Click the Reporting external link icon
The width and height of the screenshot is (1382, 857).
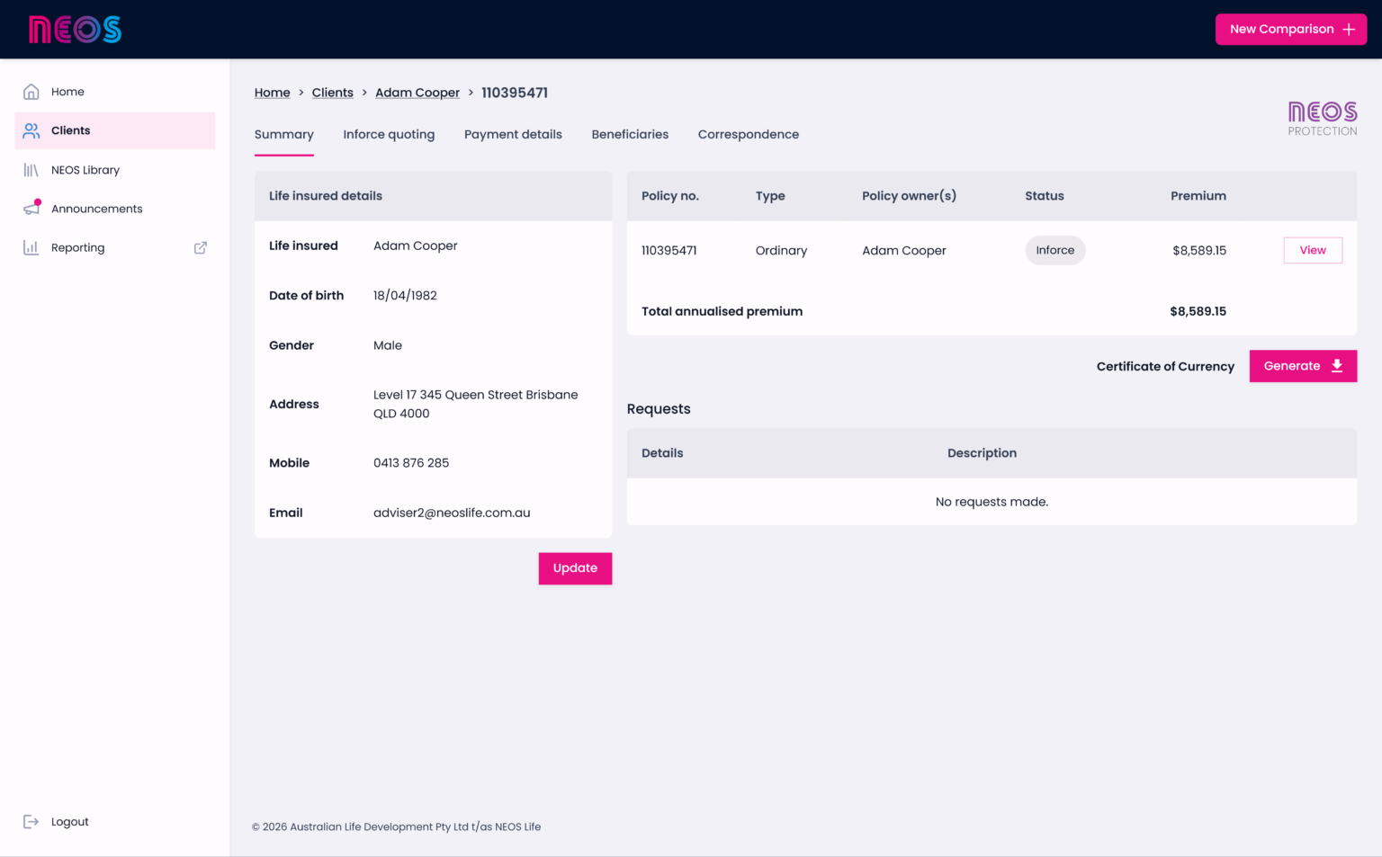tap(201, 247)
